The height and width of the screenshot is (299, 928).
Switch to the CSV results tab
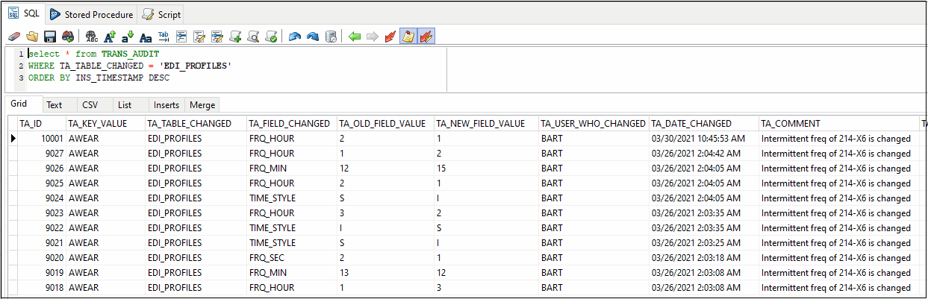90,105
